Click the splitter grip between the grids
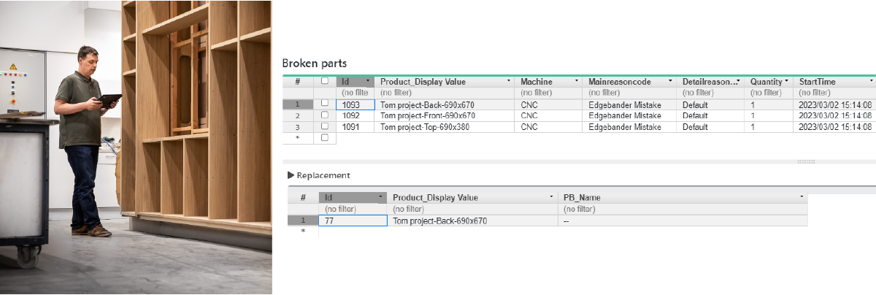The height and width of the screenshot is (295, 876). (806, 161)
